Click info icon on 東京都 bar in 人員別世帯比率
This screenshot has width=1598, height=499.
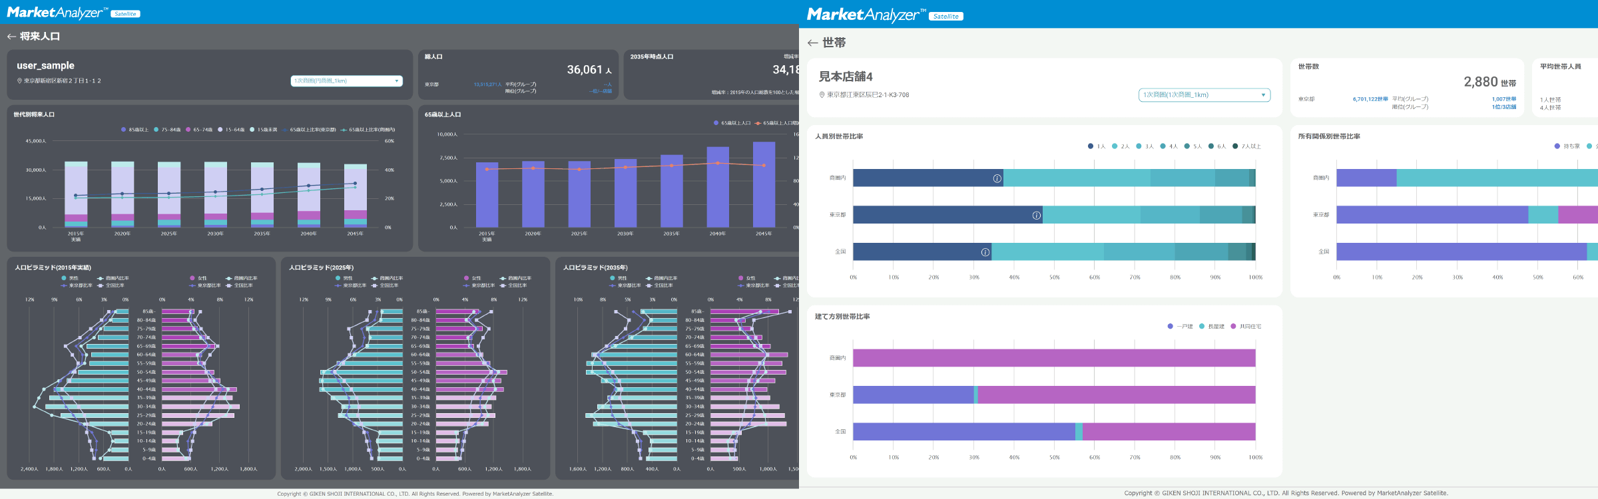coord(1036,215)
